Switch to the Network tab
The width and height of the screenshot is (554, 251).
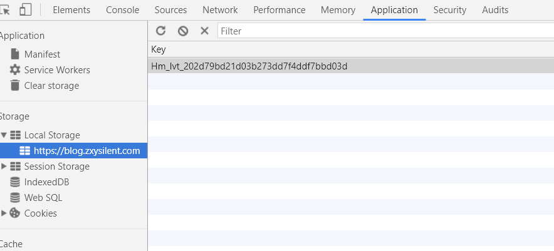click(220, 10)
